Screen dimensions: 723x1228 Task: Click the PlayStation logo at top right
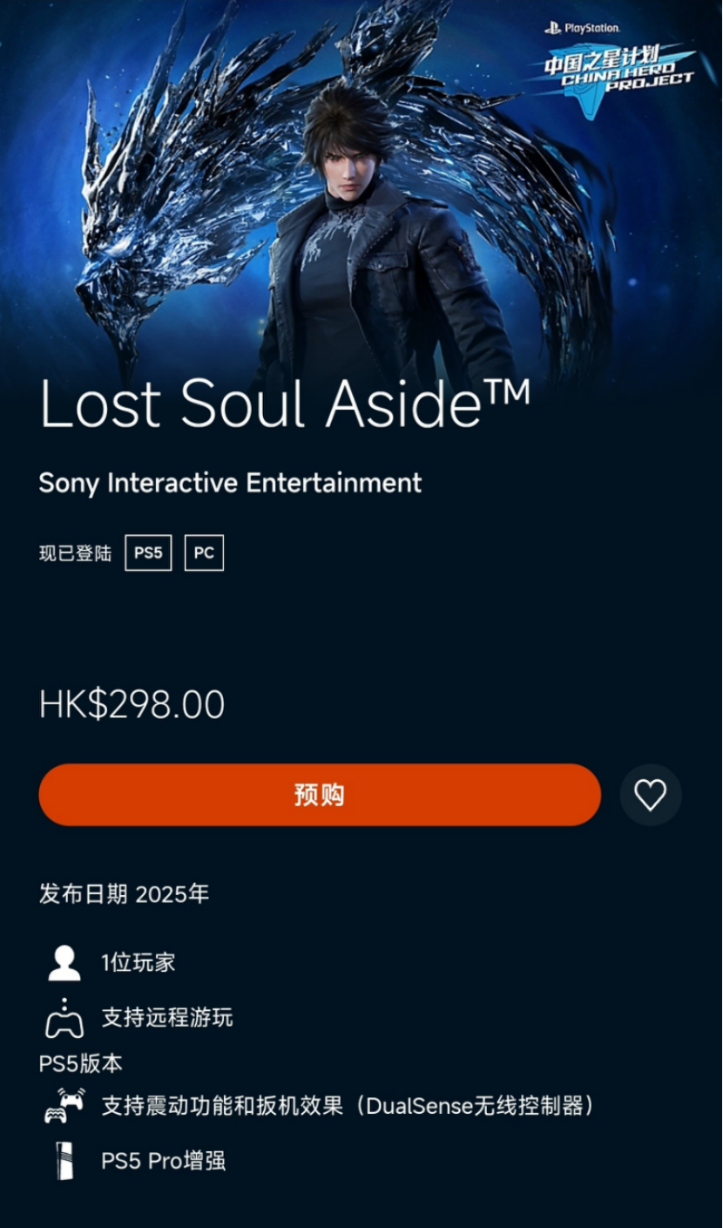click(583, 28)
